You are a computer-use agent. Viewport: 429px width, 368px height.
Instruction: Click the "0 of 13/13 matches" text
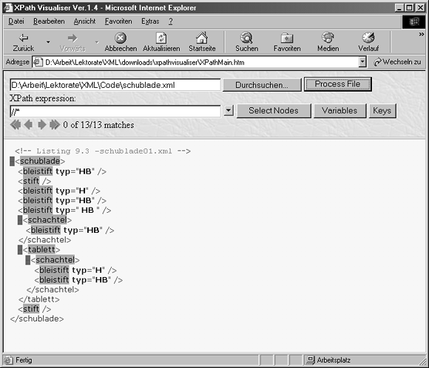click(98, 125)
